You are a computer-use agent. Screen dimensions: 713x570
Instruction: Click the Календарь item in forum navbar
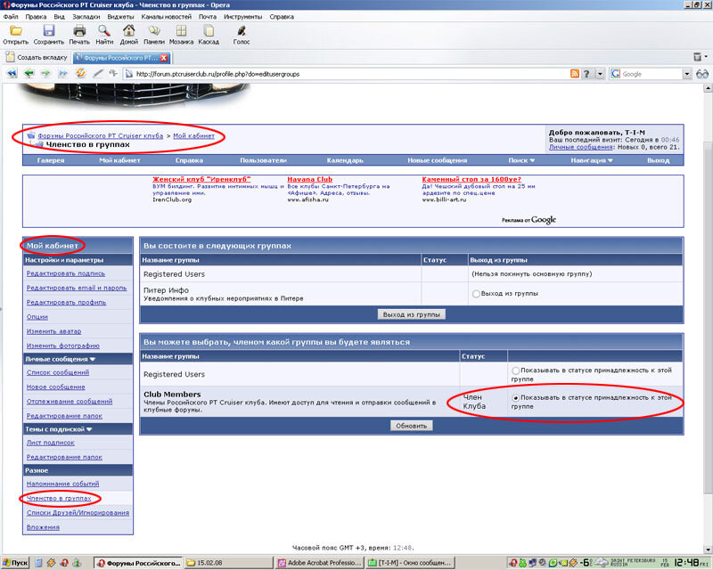[x=345, y=160]
